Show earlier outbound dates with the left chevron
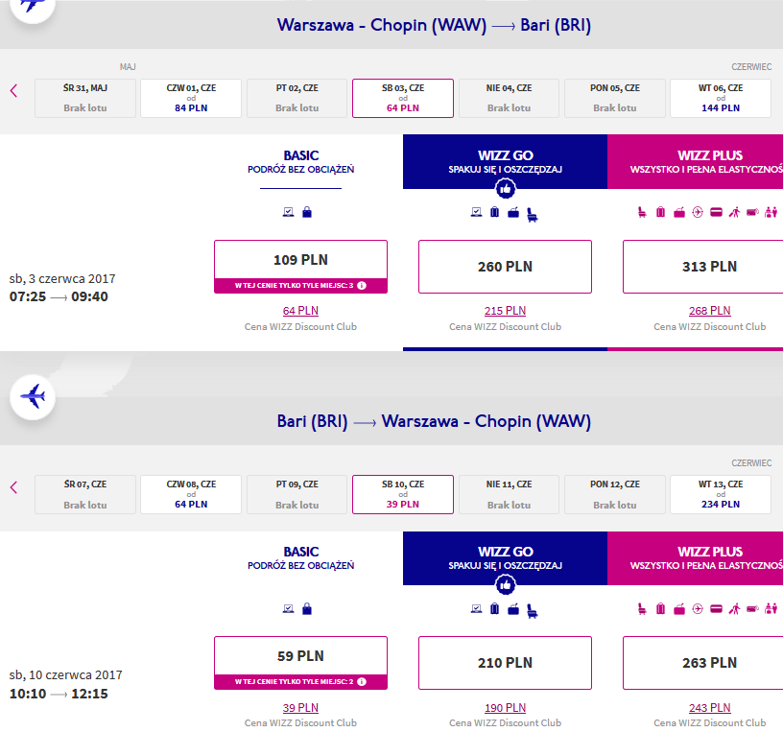The image size is (783, 732). 14,91
